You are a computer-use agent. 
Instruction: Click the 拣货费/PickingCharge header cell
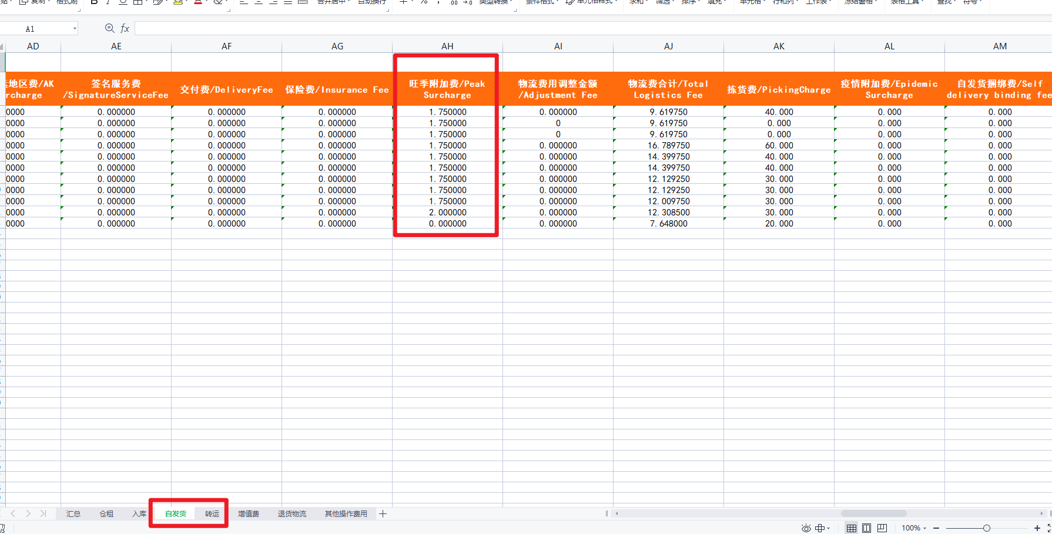click(x=779, y=89)
